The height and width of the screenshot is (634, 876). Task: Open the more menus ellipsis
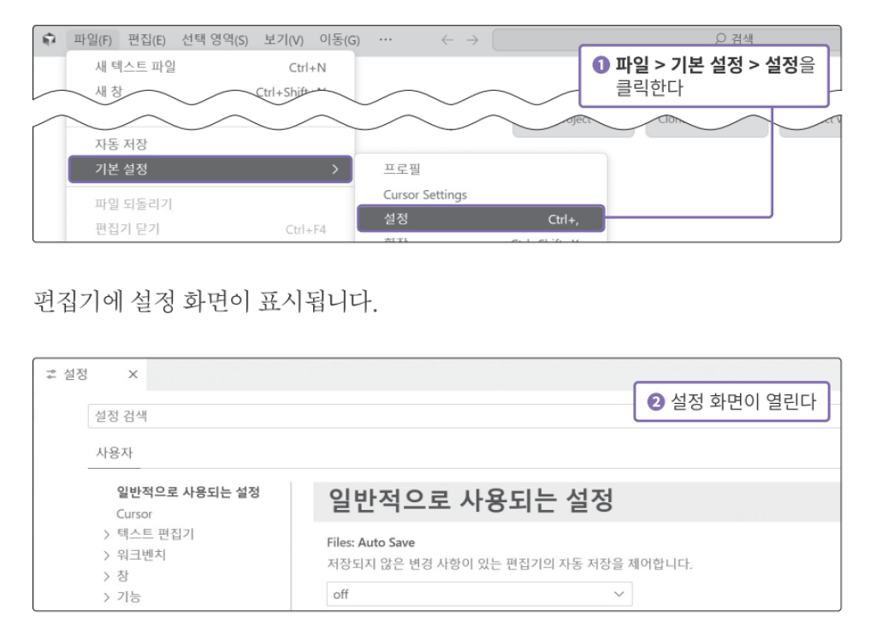point(385,39)
